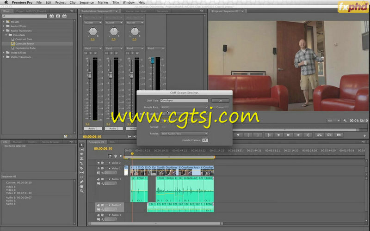Open the Sequence menu
370x231 pixels.
tap(86, 2)
